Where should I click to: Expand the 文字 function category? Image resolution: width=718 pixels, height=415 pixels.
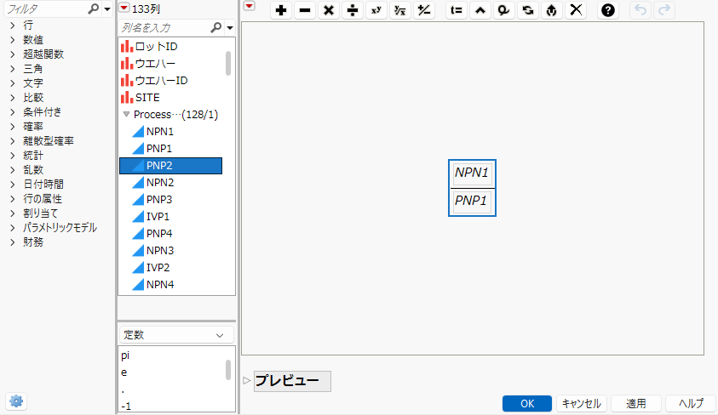tap(13, 83)
